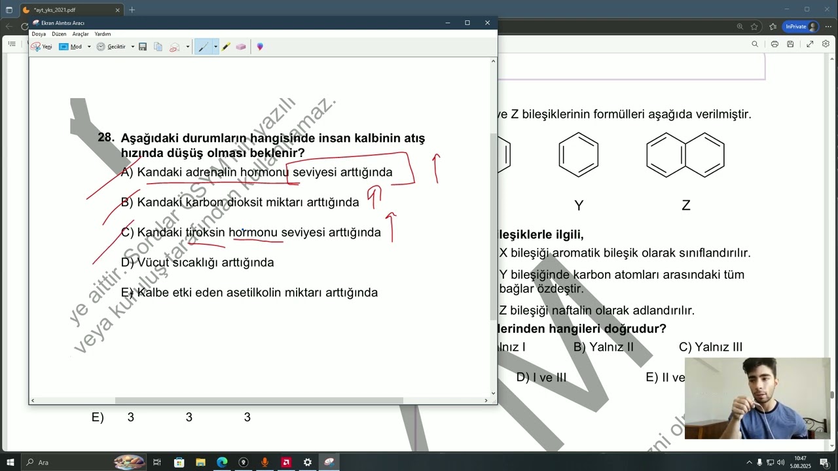
Task: Open the notification center icon
Action: pyautogui.click(x=824, y=462)
